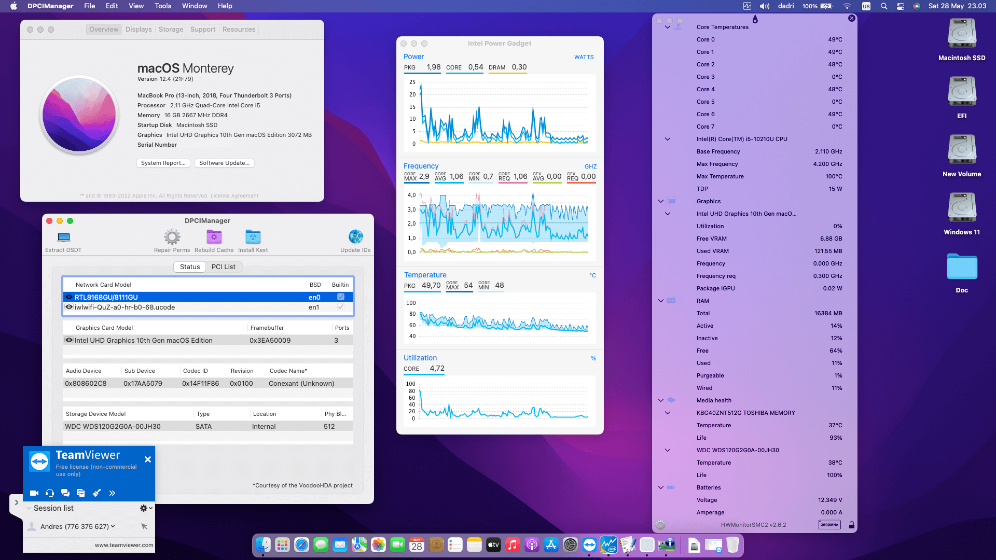996x560 pixels.
Task: Toggle the HWMonitor lock icon
Action: (851, 525)
